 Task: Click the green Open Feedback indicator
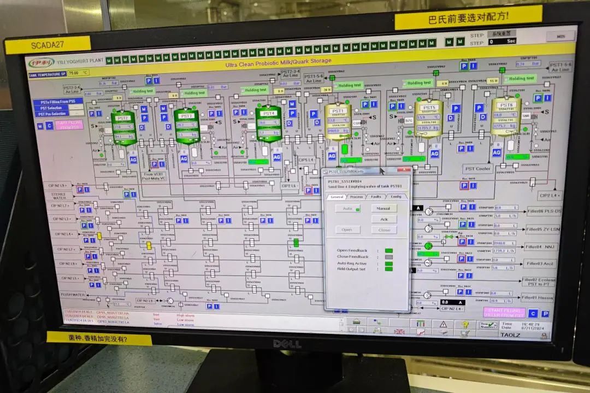point(389,250)
